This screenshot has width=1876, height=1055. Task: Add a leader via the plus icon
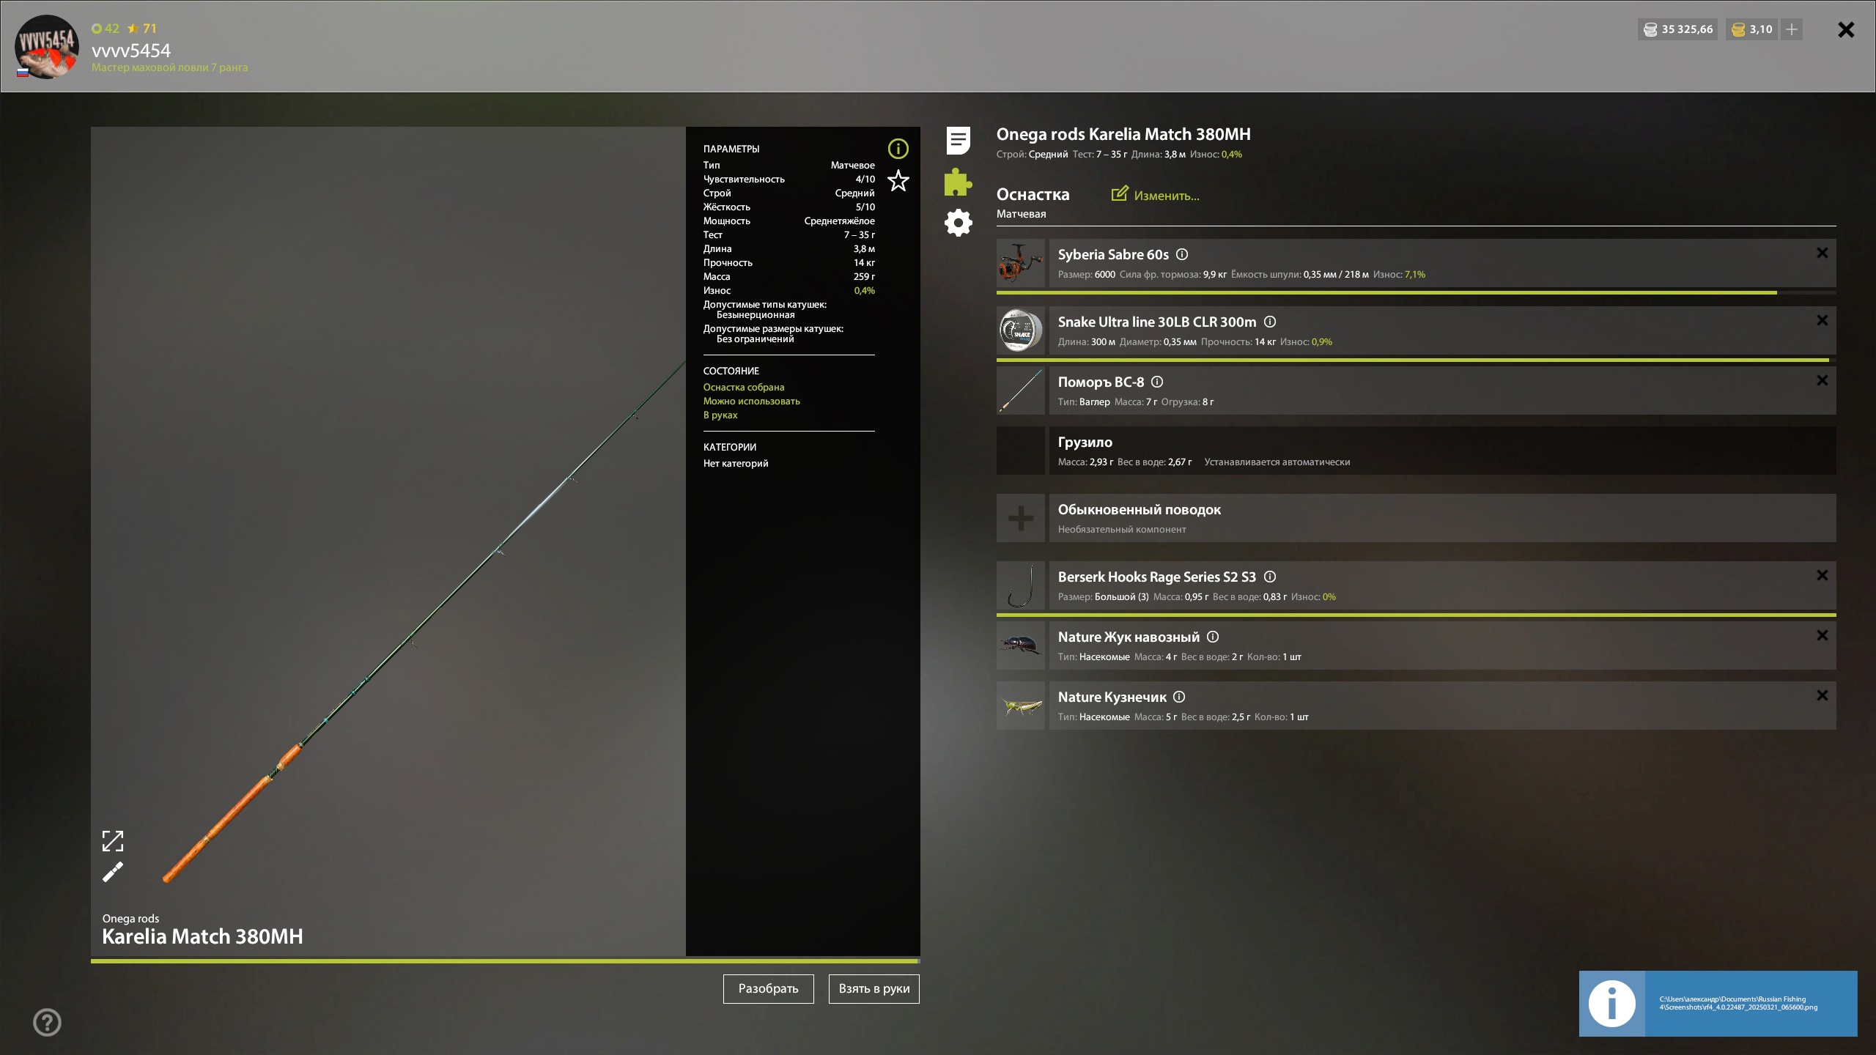click(1020, 518)
